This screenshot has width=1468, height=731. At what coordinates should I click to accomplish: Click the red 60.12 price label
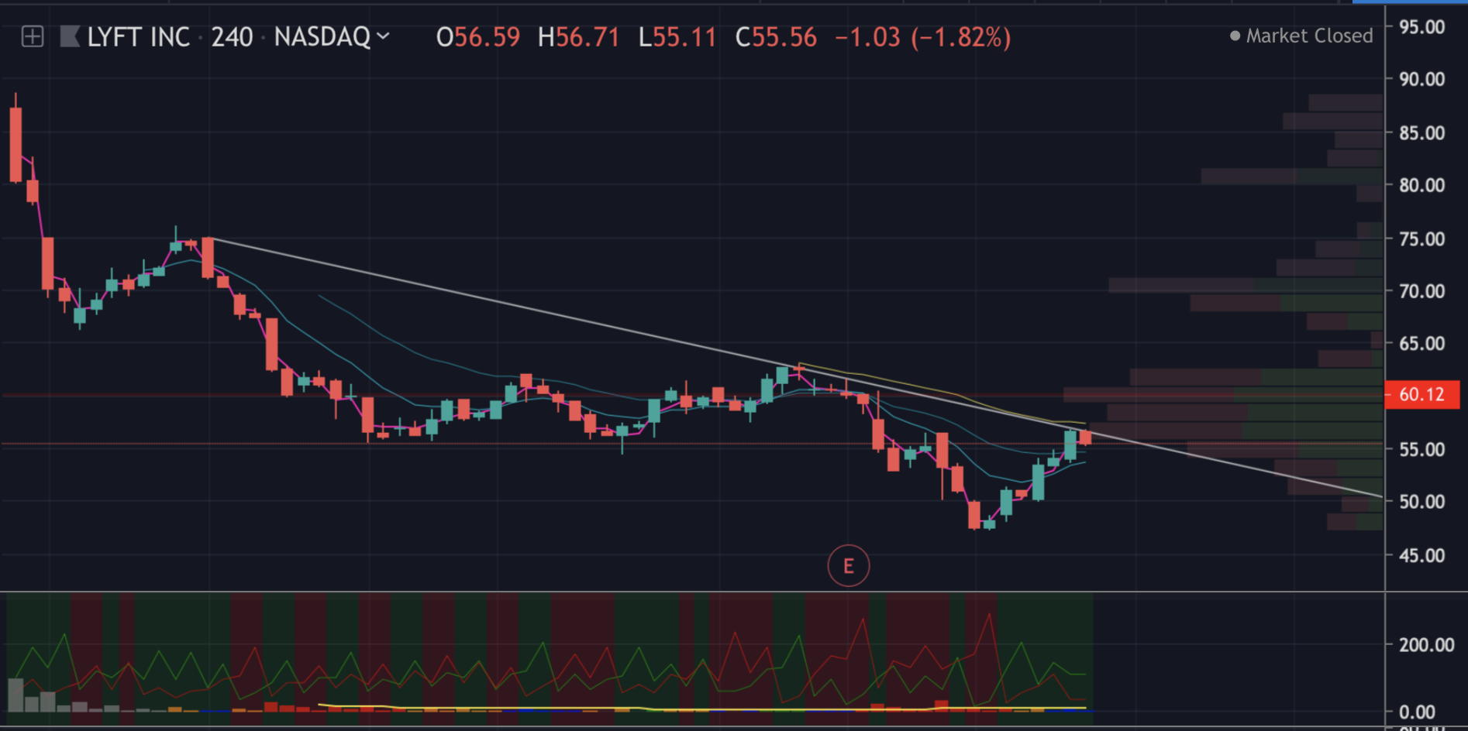[x=1422, y=394]
